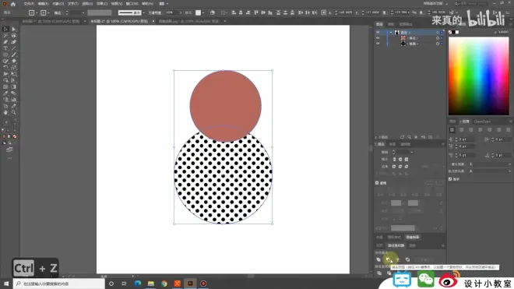The width and height of the screenshot is (514, 289).
Task: Toggle visibility of the top layer
Action: point(378,33)
